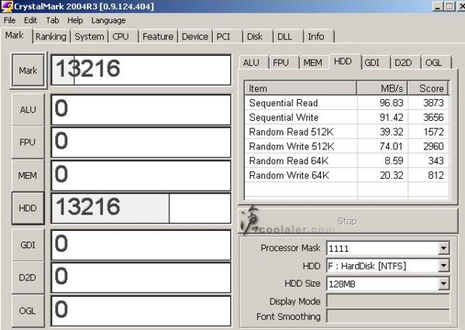Open the Language menu
The width and height of the screenshot is (465, 330).
[108, 20]
